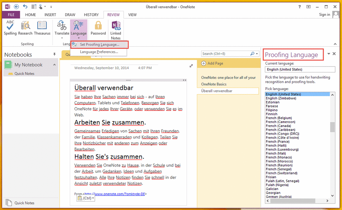Click the My Notebook icon

click(8, 65)
